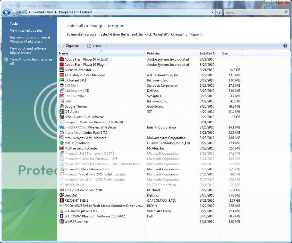Open View installed updates link
292x243 pixels.
pos(26,30)
